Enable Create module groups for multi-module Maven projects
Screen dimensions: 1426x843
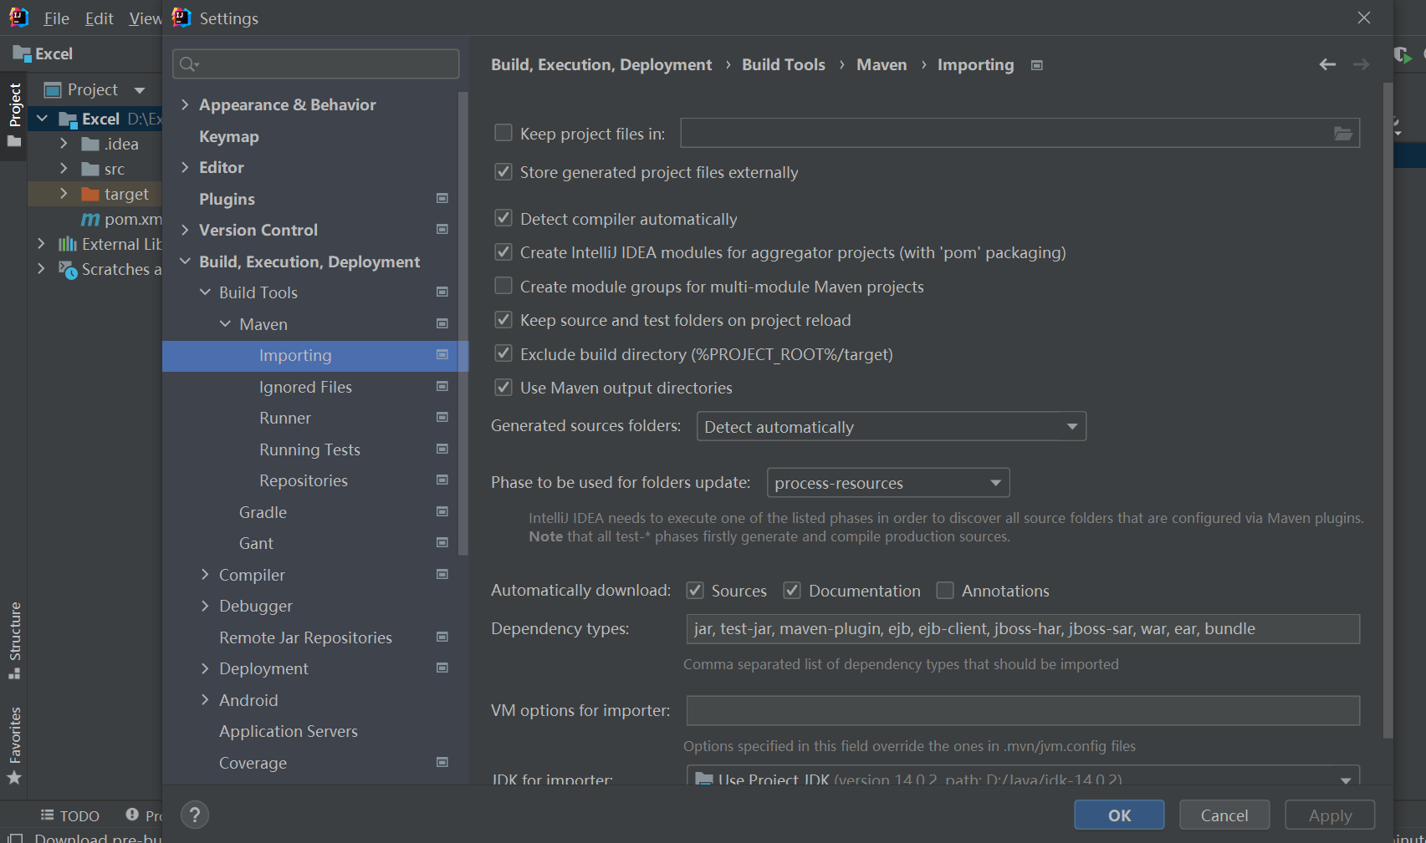[503, 286]
